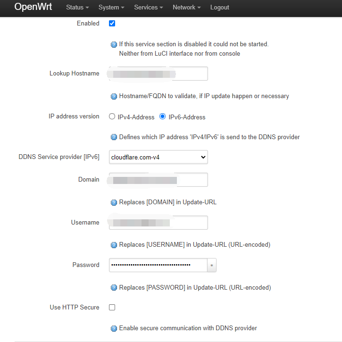Click help icon beside secure communication hint
Screen dimensions: 342x342
point(114,328)
